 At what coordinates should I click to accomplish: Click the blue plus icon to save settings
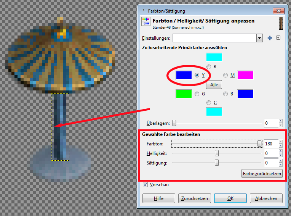[270, 38]
